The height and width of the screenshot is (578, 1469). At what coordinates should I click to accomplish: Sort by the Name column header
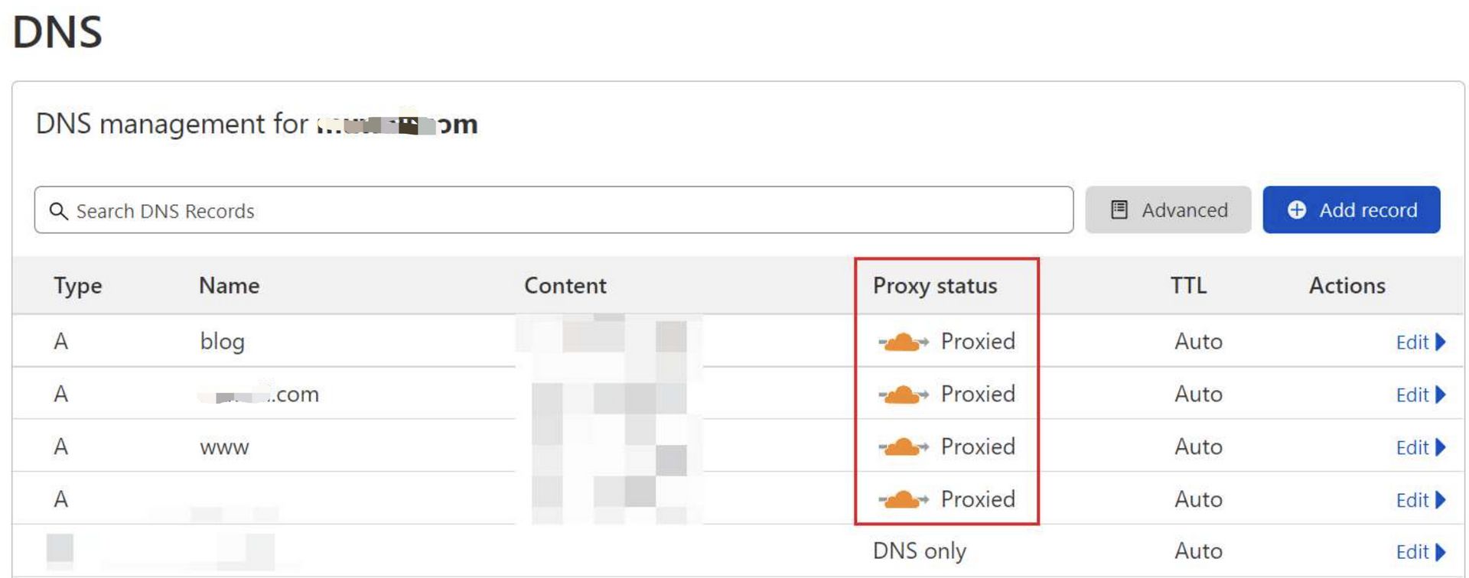tap(229, 286)
